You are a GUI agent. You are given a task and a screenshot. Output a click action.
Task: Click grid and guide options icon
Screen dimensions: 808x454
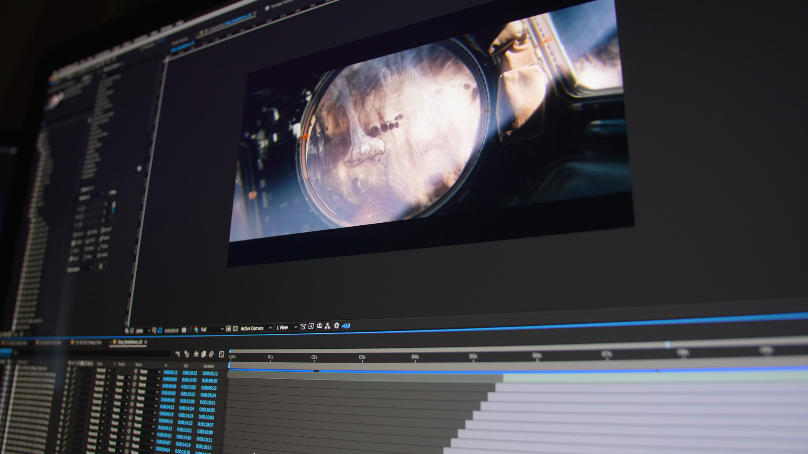point(154,330)
